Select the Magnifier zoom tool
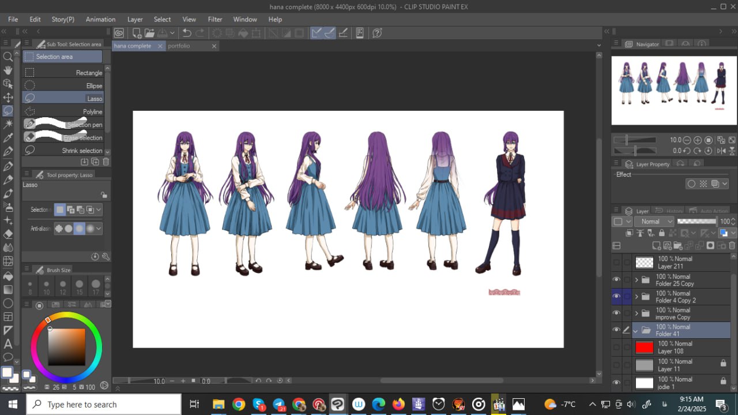The image size is (738, 415). point(8,57)
